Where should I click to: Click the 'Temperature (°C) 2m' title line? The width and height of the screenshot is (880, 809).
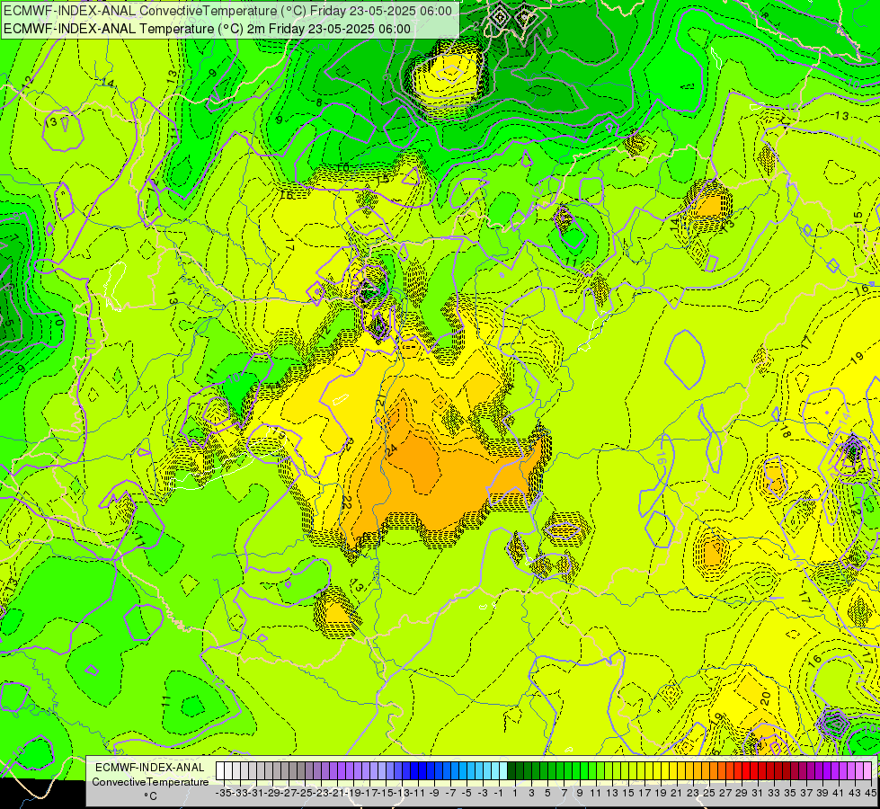point(207,29)
